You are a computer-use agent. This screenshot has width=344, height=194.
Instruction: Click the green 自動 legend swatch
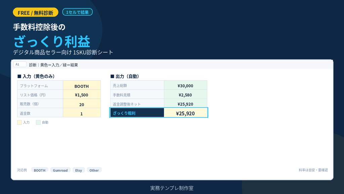(38, 123)
